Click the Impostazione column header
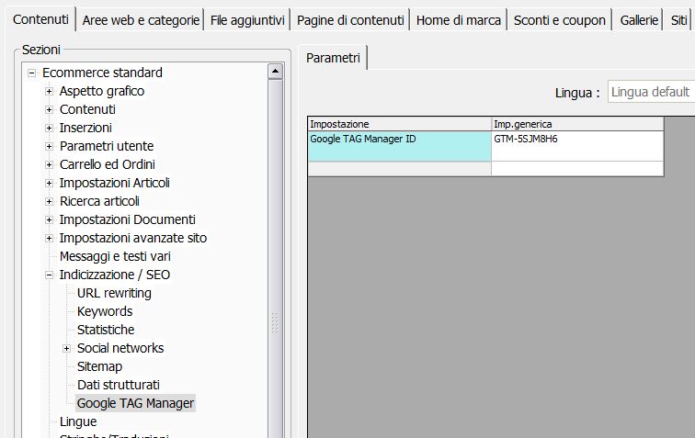Image resolution: width=695 pixels, height=438 pixels. pos(399,125)
